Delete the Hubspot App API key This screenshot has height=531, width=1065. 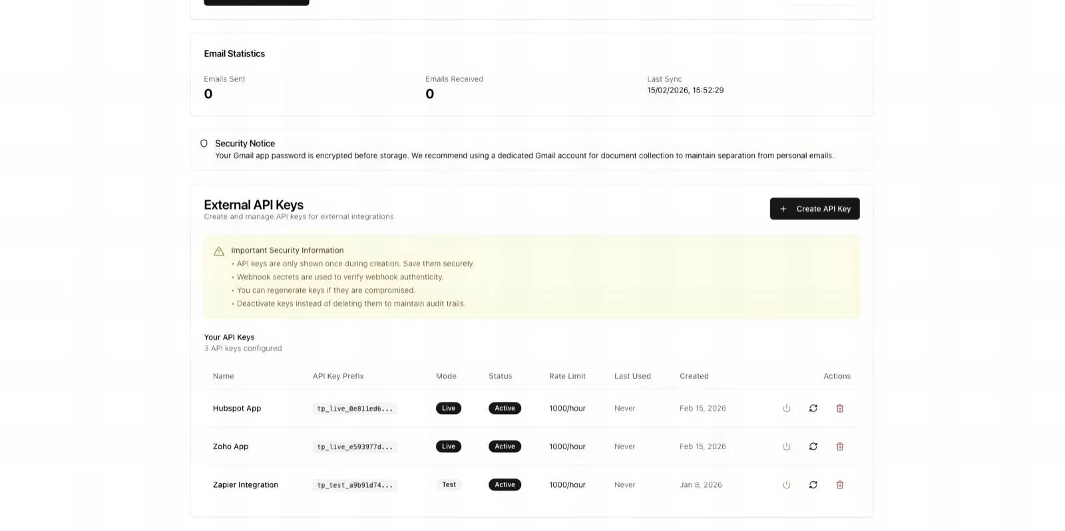[x=839, y=409]
